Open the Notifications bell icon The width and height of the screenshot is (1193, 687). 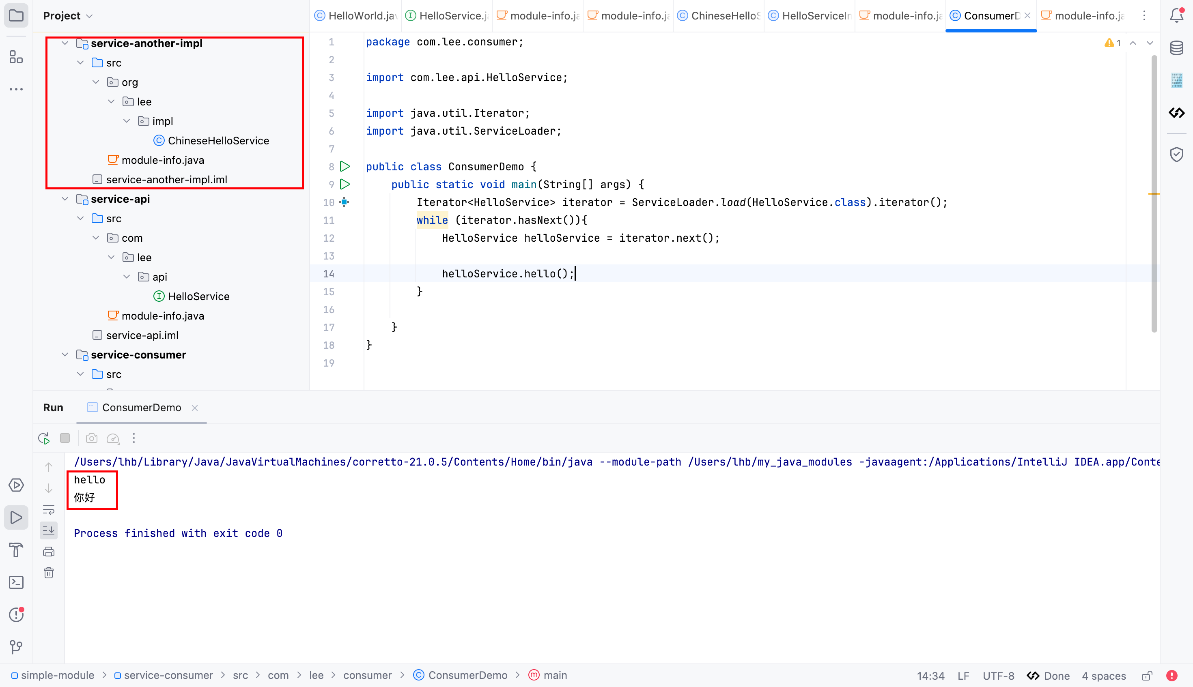click(1176, 15)
